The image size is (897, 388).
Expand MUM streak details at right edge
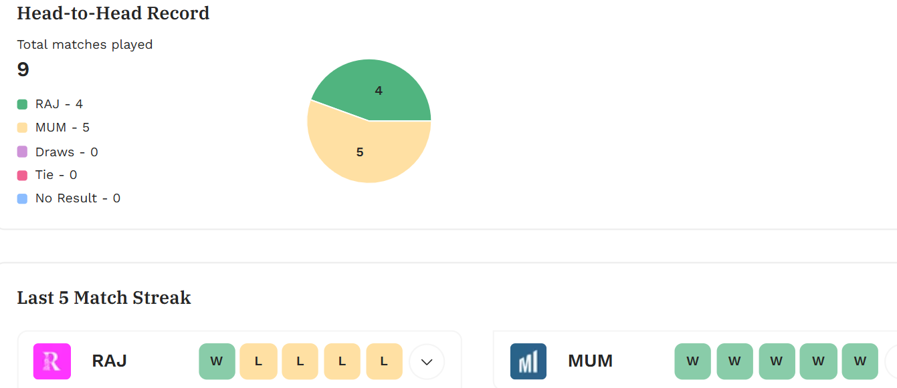(x=892, y=362)
